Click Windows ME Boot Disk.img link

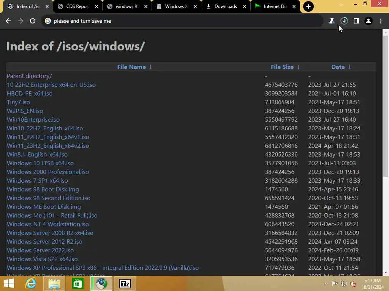44,207
